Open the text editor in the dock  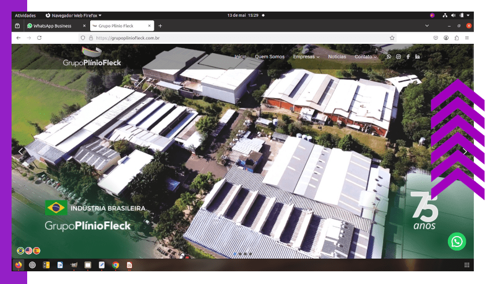tap(102, 265)
